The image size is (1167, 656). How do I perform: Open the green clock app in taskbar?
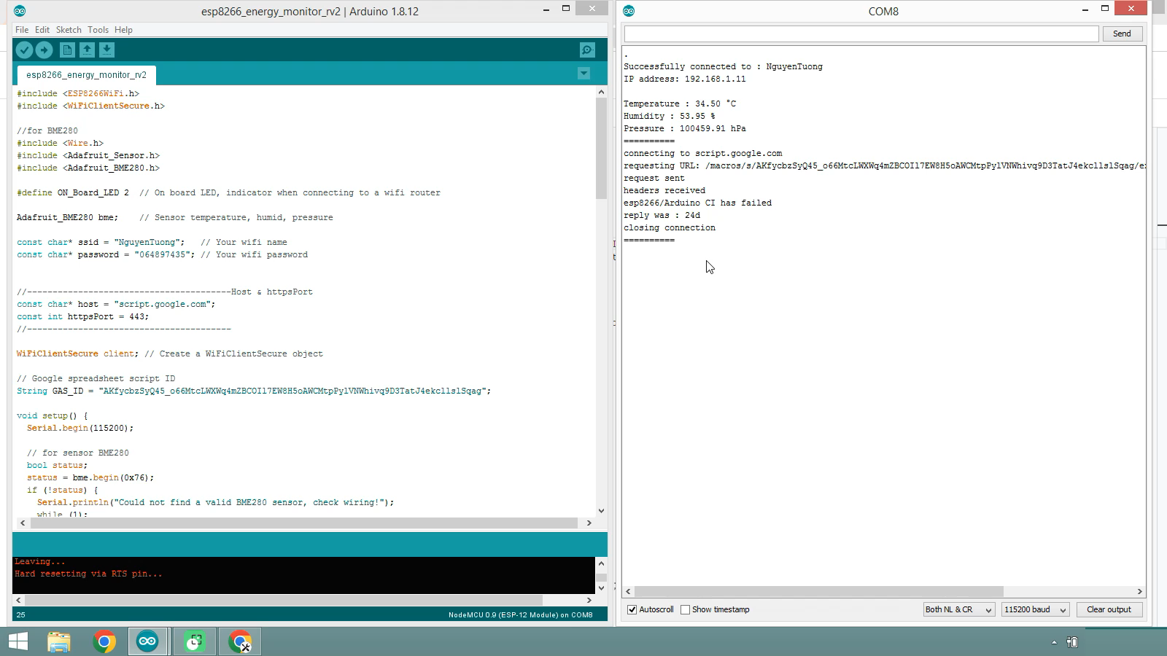(x=194, y=641)
